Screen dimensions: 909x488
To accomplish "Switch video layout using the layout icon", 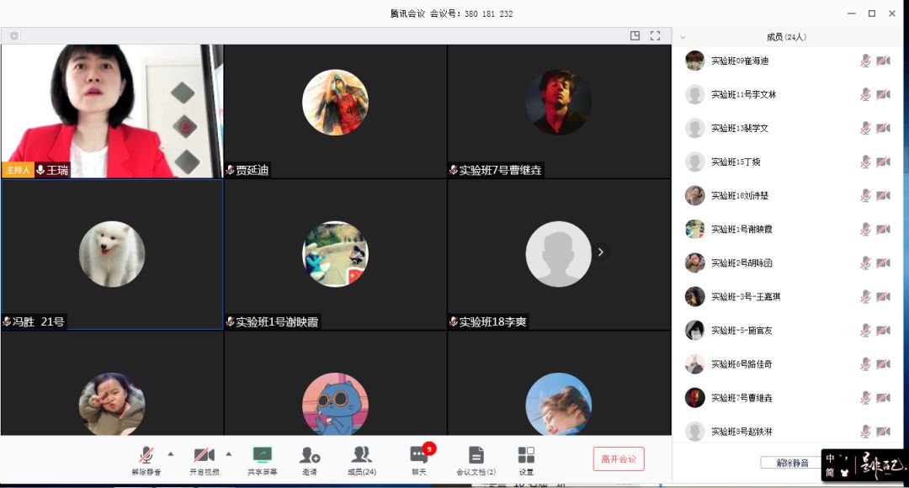I will pos(635,36).
